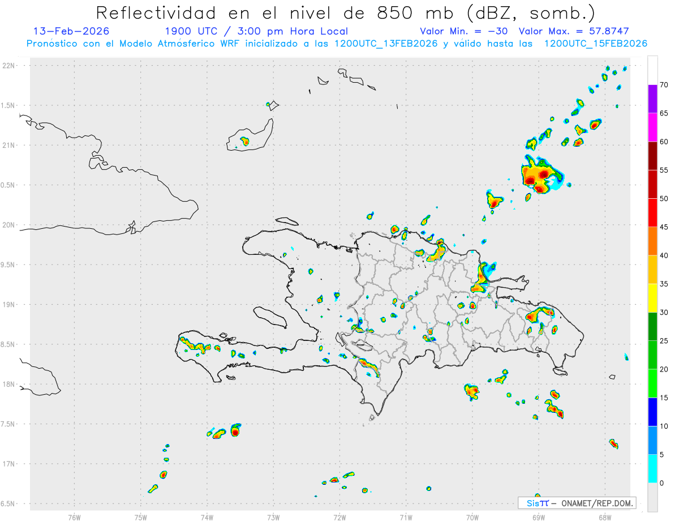Click the '76W' longitude axis label
Image resolution: width=679 pixels, height=525 pixels.
[x=74, y=517]
